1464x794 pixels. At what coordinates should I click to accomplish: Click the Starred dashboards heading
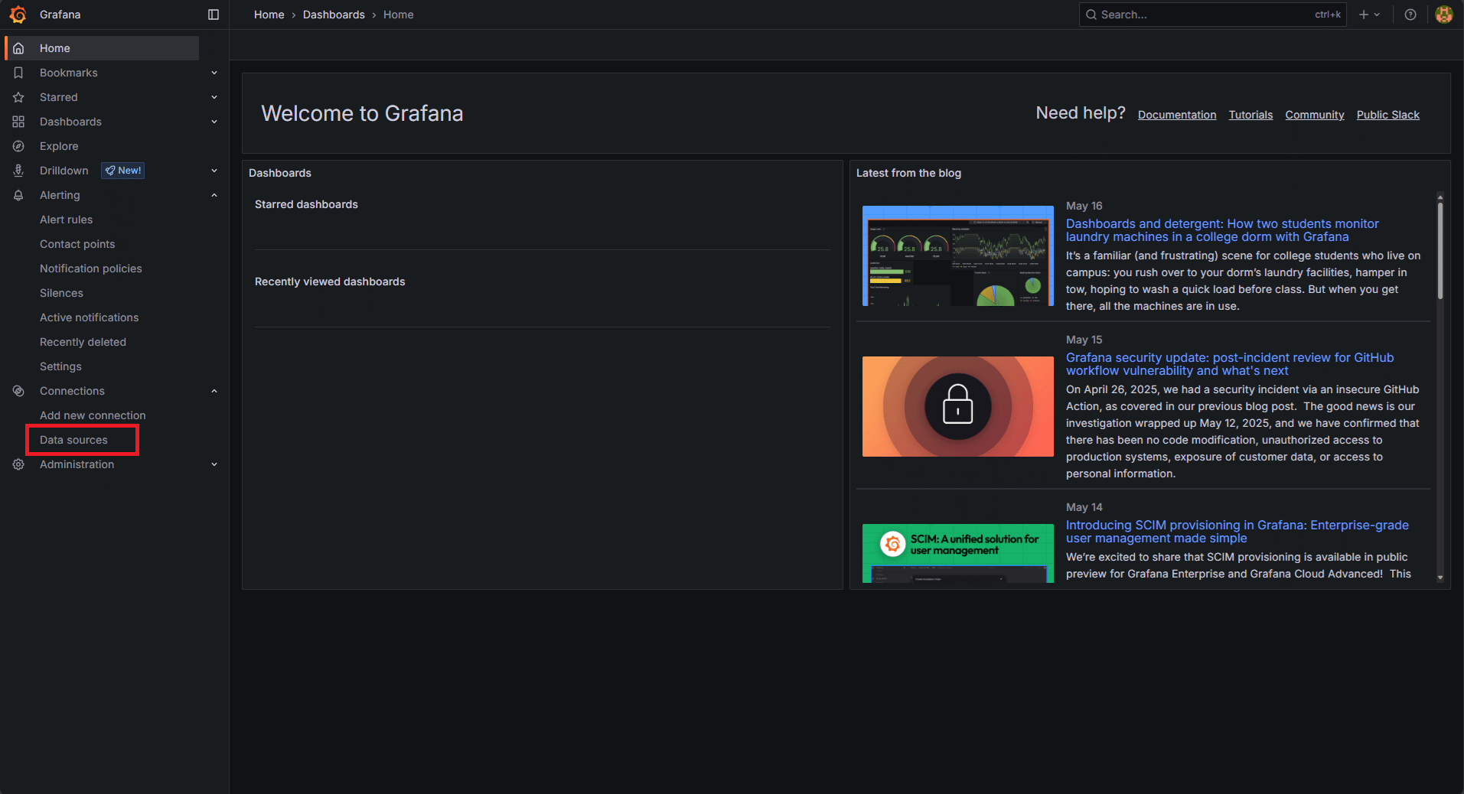tap(306, 204)
